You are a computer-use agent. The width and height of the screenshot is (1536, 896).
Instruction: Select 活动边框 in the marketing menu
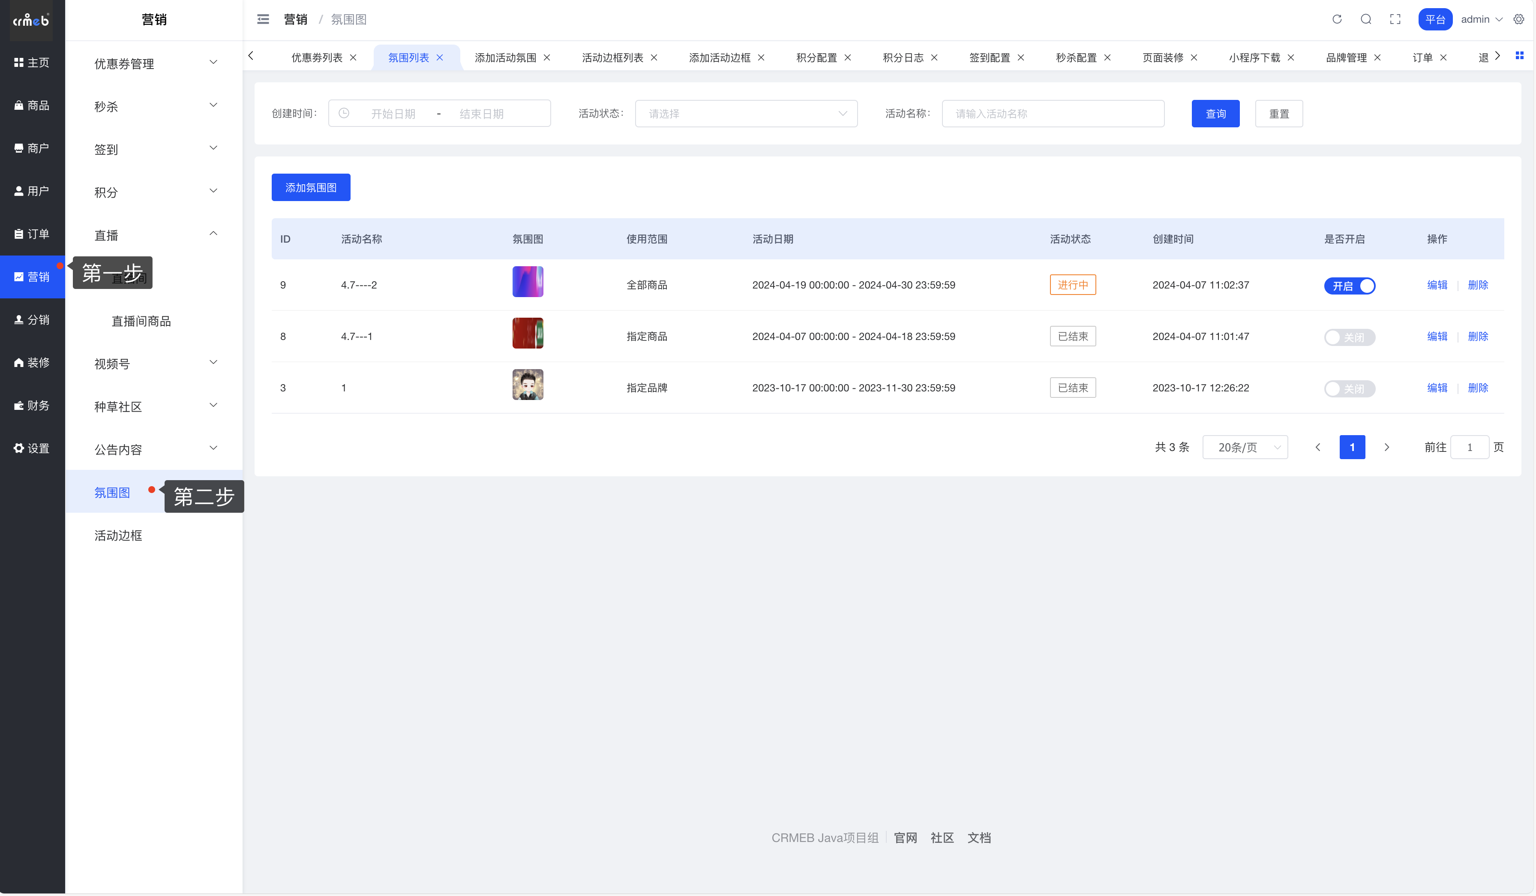[118, 535]
